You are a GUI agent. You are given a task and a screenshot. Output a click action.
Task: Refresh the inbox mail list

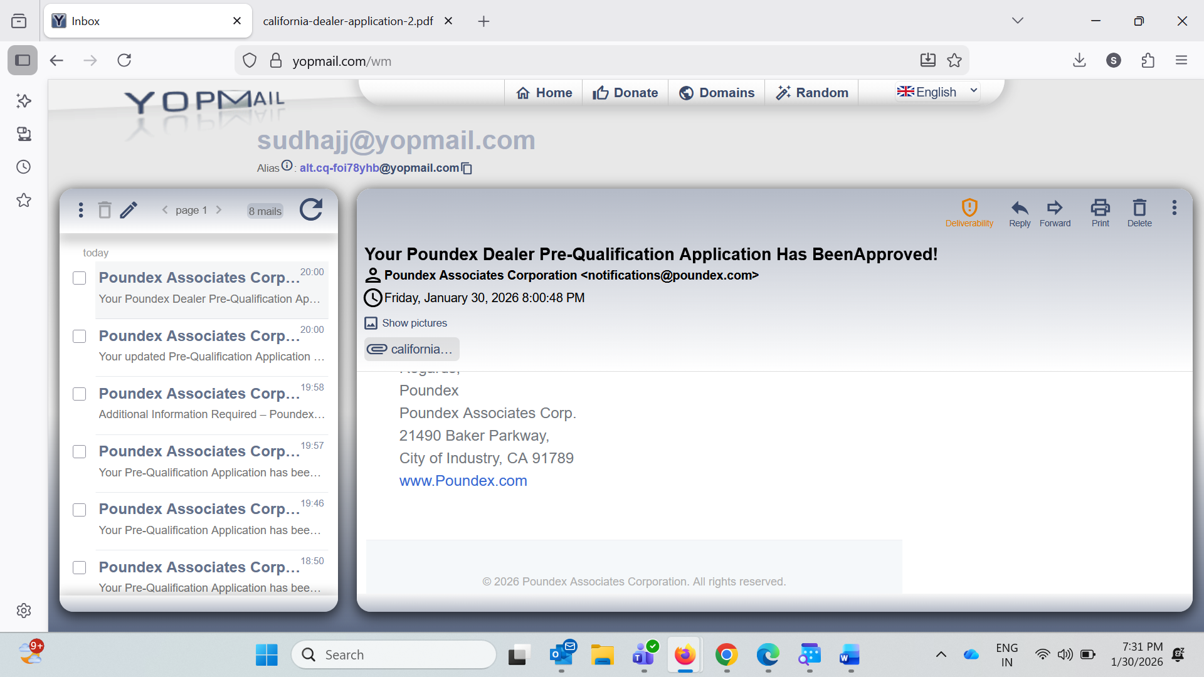point(311,209)
